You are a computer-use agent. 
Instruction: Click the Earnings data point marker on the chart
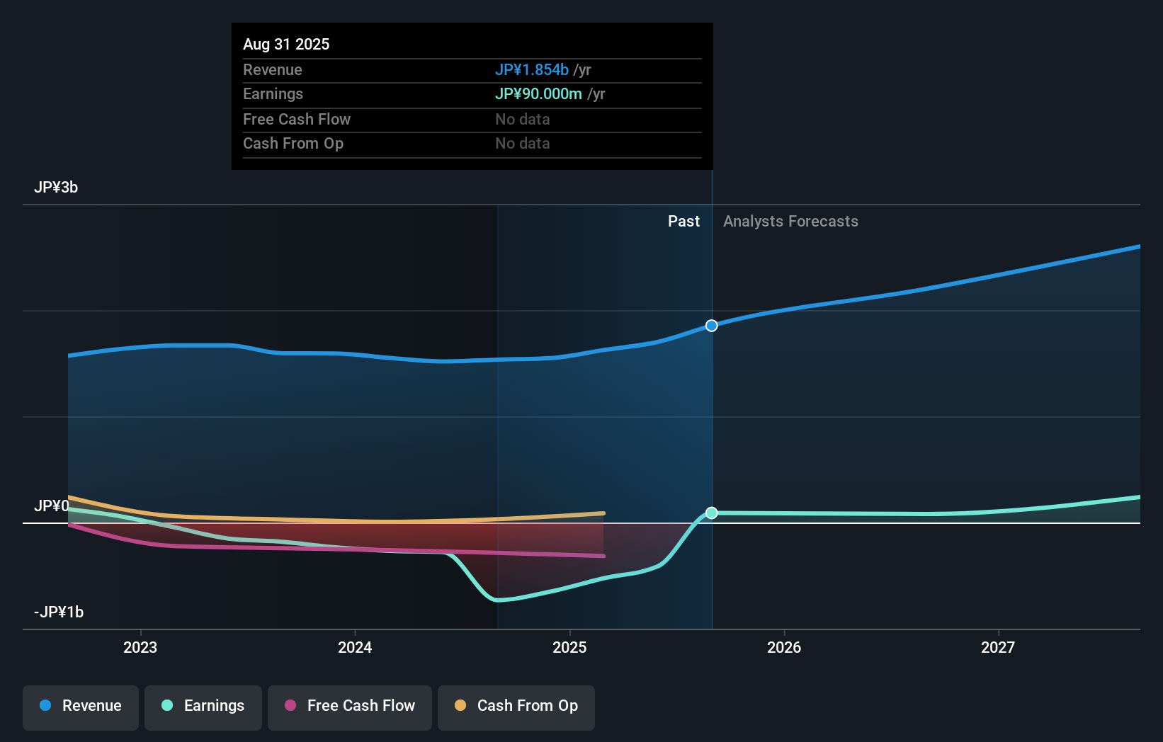pos(711,513)
